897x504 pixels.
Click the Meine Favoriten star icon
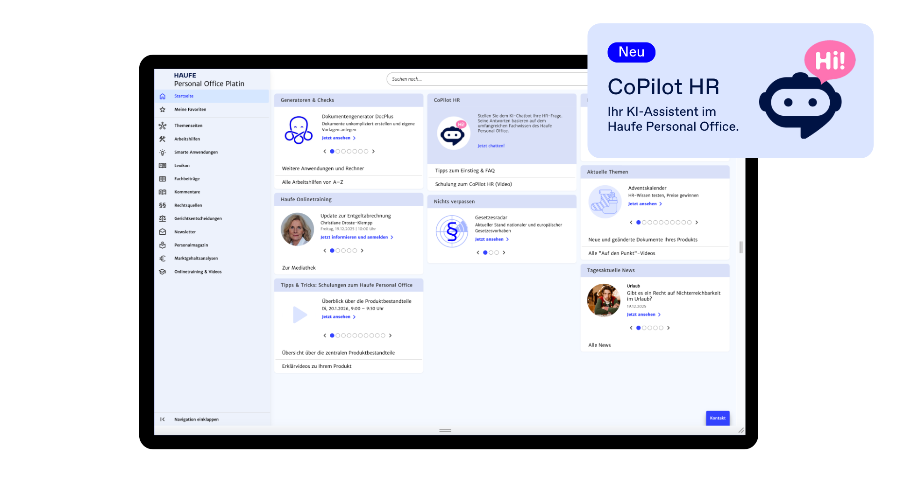[x=163, y=110]
